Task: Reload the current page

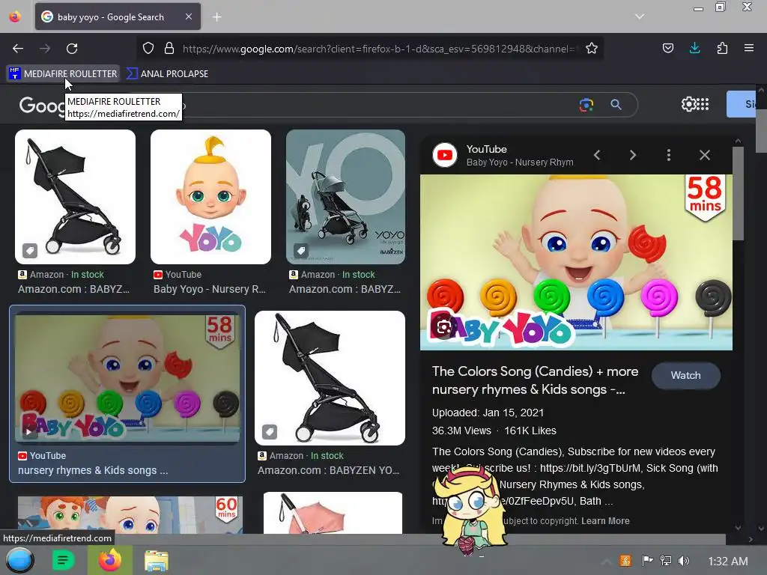Action: 72,49
